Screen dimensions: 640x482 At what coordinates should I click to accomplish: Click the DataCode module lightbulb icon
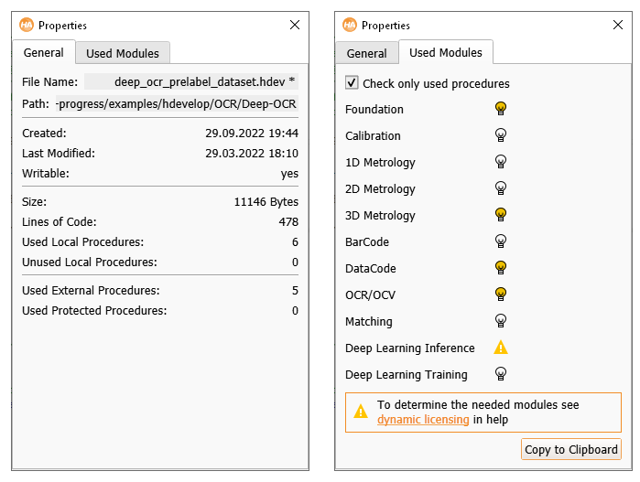coord(501,268)
